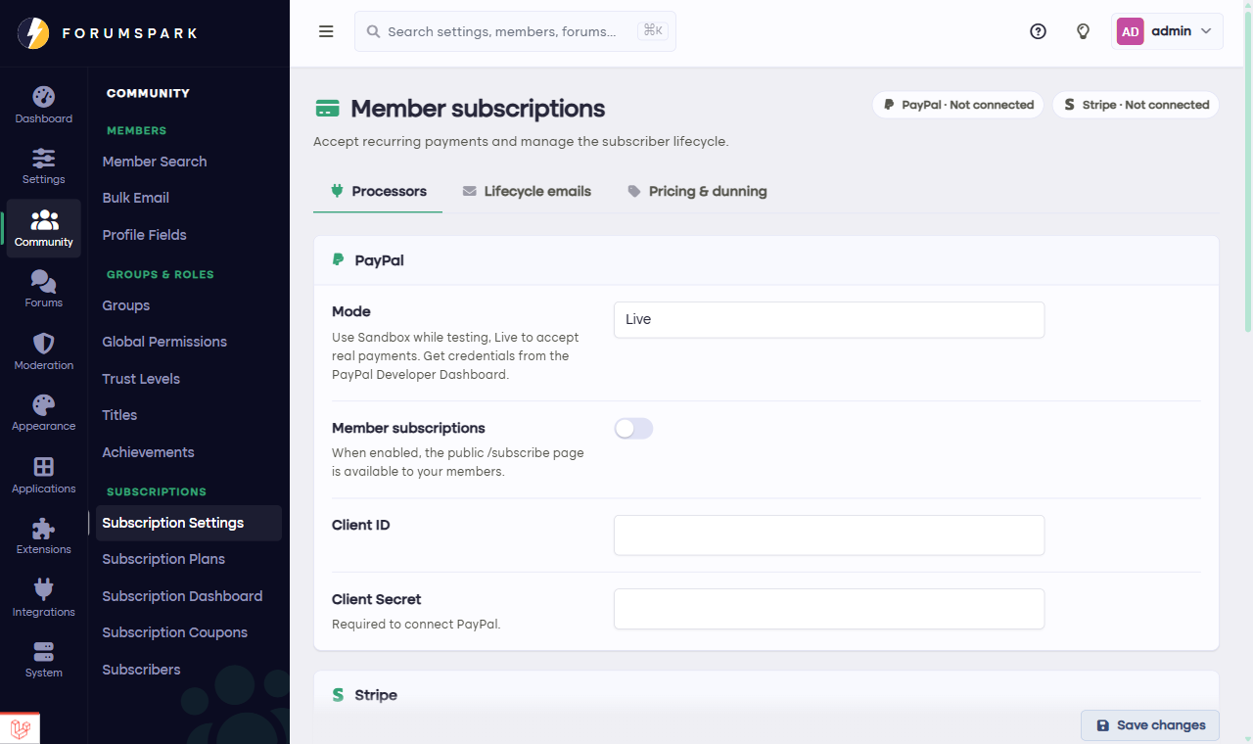Open Member Search in the menu
1253x744 pixels.
[155, 162]
